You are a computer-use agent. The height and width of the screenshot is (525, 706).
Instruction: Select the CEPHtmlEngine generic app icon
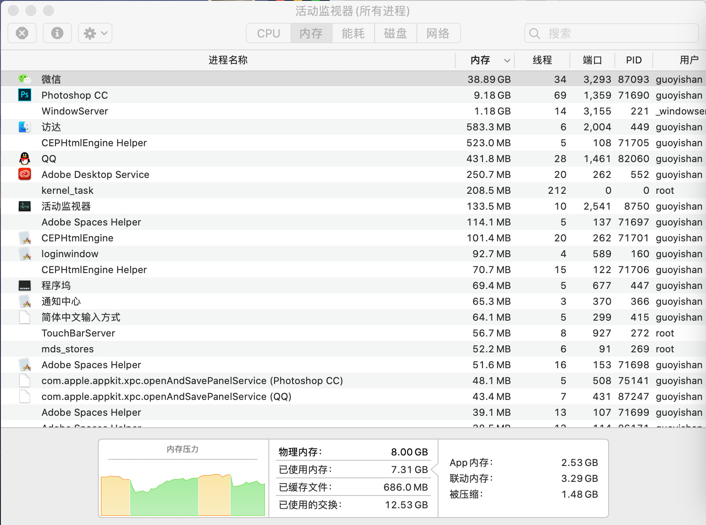pos(25,238)
